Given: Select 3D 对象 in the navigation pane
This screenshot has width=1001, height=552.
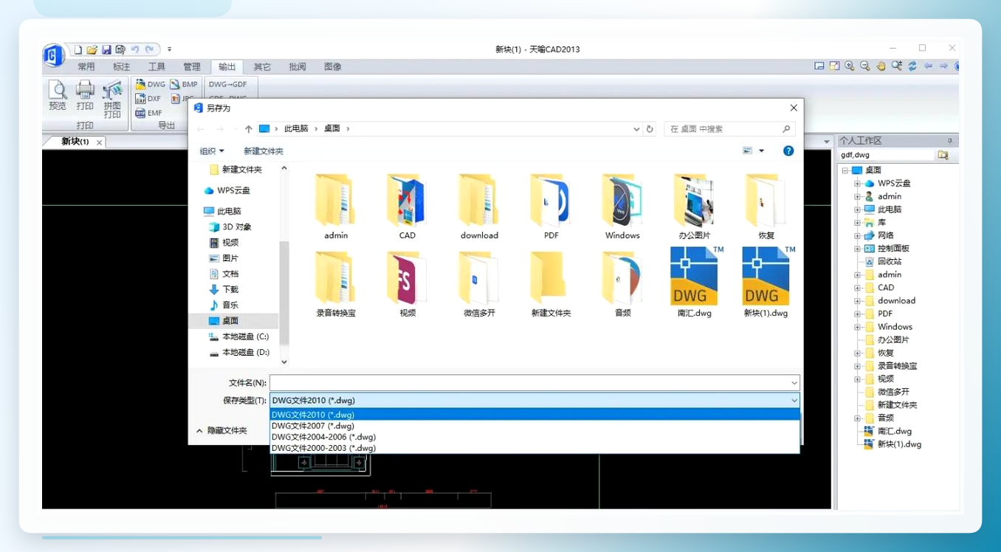Looking at the screenshot, I should click(230, 227).
